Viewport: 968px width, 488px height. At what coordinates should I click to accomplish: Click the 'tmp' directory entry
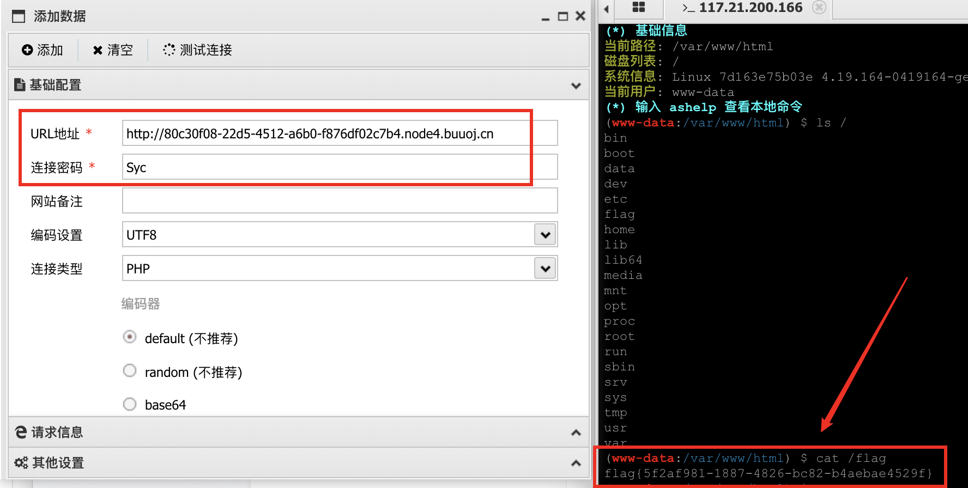tap(615, 413)
